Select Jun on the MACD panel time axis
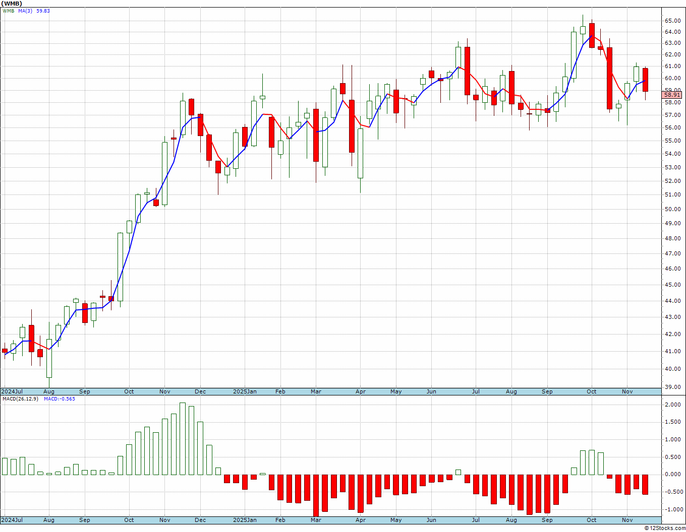 click(x=431, y=520)
